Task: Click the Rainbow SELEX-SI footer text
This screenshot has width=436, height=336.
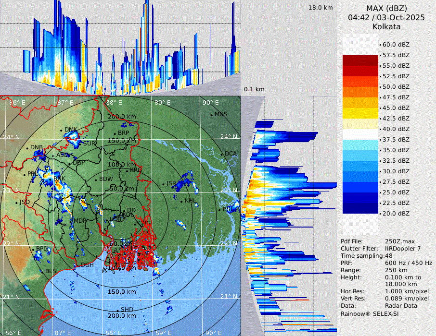Action: (370, 313)
